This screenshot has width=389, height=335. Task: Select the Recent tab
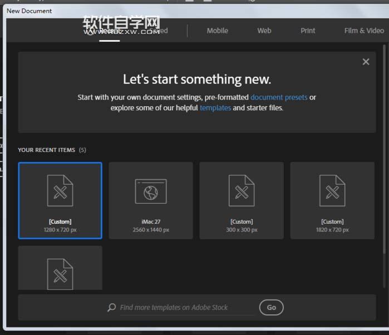pyautogui.click(x=110, y=31)
